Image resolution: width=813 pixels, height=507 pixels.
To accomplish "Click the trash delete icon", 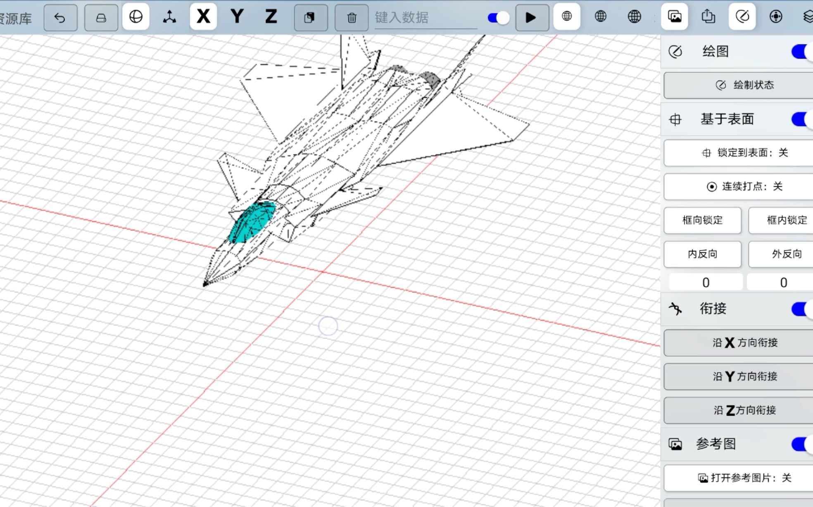I will (352, 18).
